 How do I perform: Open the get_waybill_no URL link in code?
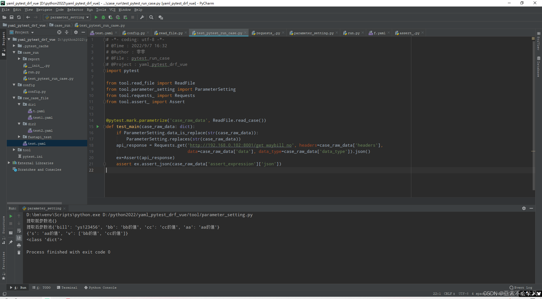point(241,145)
